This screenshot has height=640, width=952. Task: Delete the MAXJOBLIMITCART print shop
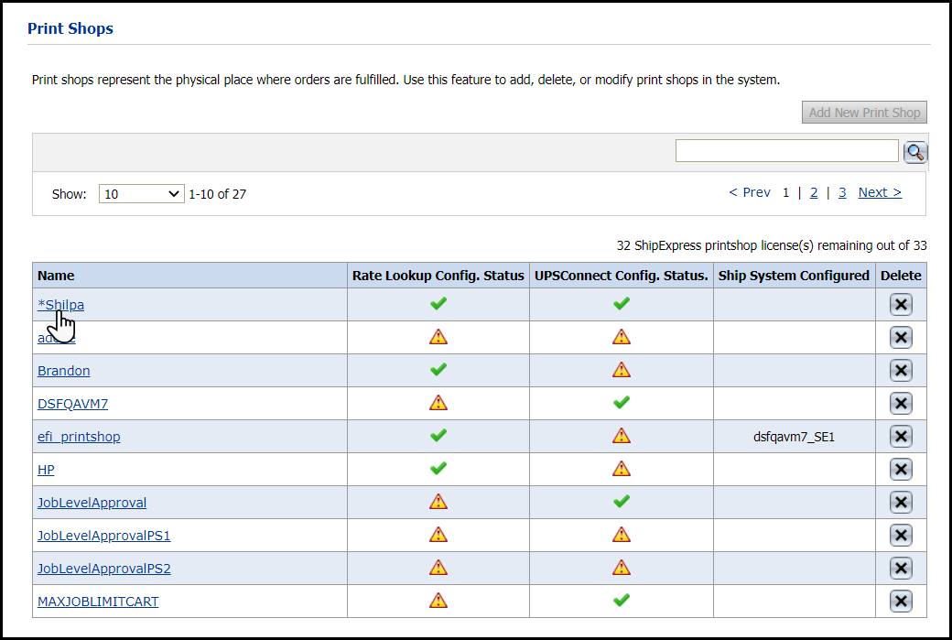pyautogui.click(x=901, y=602)
